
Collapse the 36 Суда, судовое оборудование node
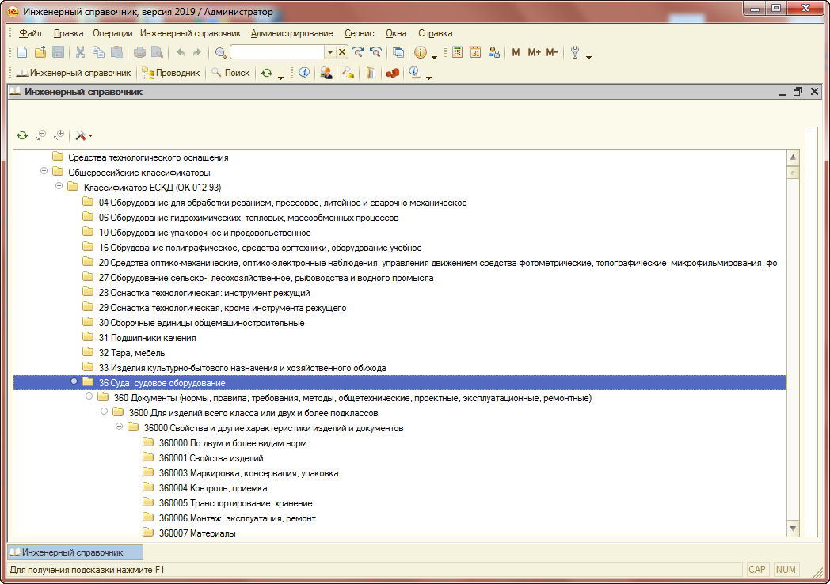(x=74, y=382)
